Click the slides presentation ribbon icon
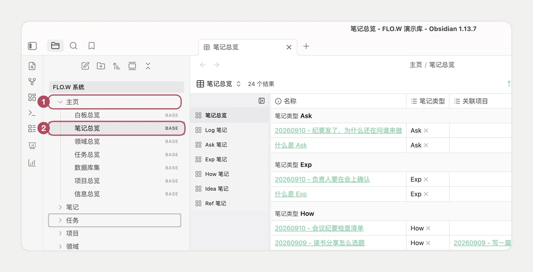The image size is (533, 272). [32, 146]
